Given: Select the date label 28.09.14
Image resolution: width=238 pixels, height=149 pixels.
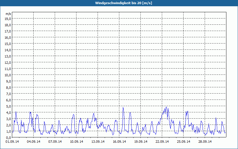Looking at the screenshot, I should click(205, 142).
